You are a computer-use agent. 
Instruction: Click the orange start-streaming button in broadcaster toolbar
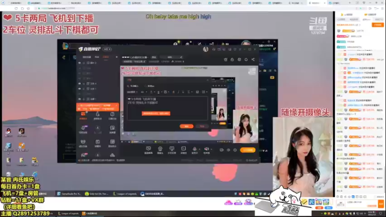click(x=248, y=150)
